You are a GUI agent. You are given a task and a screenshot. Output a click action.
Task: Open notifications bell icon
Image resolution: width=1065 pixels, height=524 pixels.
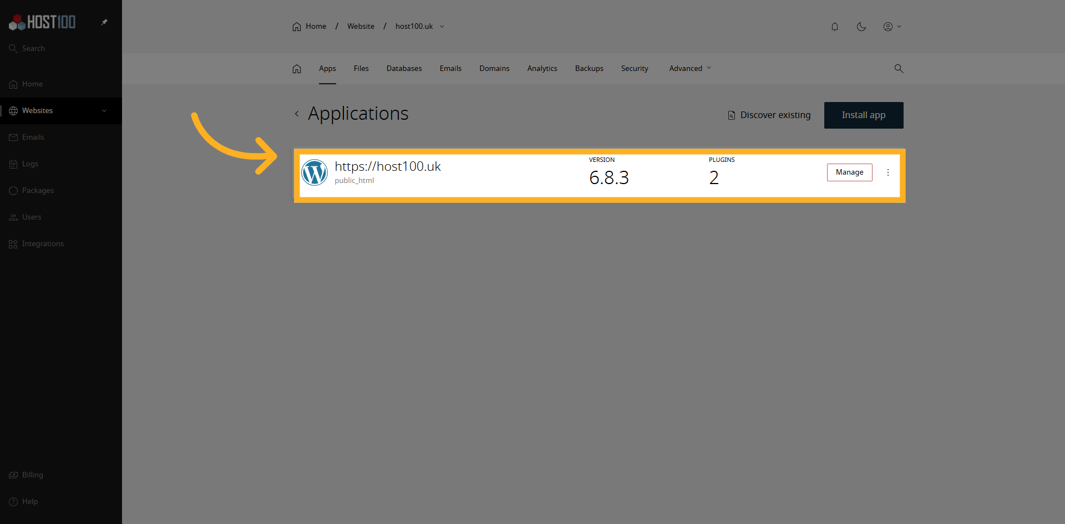click(835, 27)
